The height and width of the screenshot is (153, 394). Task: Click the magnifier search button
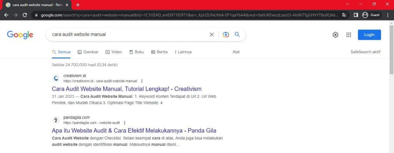tap(237, 34)
